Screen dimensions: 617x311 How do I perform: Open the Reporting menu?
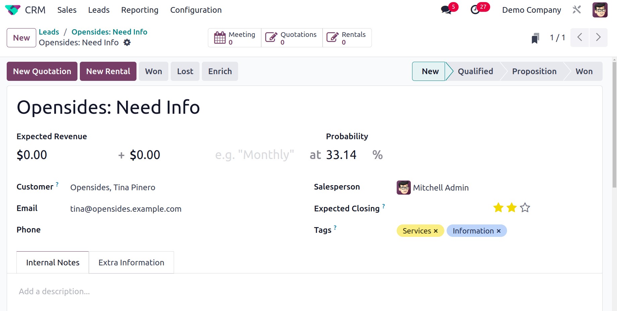[140, 10]
